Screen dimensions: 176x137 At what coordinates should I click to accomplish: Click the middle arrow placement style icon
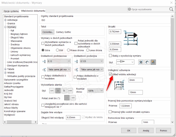coord(147,62)
